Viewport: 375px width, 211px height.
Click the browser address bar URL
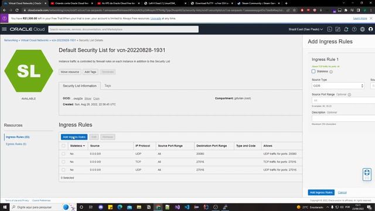pos(155,11)
